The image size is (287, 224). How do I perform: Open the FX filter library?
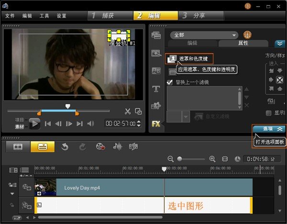[156, 123]
